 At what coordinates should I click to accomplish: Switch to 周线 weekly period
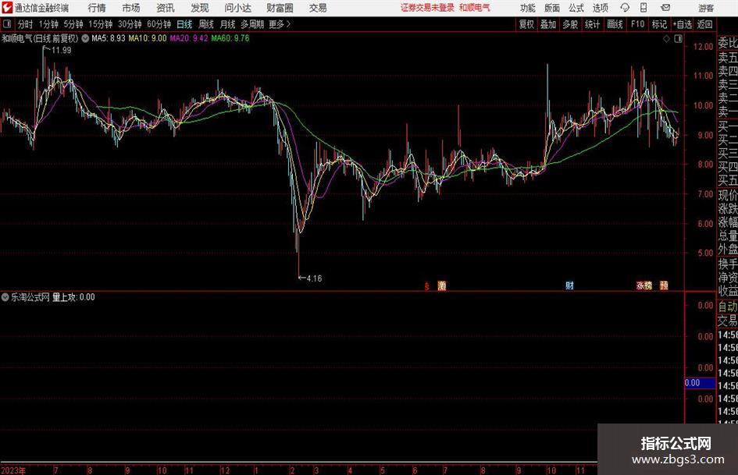(x=206, y=24)
